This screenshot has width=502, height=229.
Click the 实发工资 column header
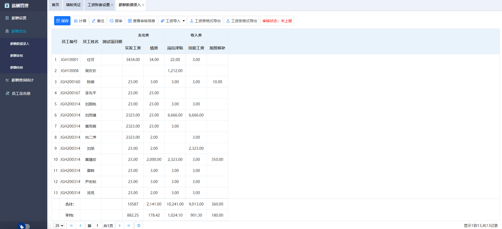[x=133, y=48]
